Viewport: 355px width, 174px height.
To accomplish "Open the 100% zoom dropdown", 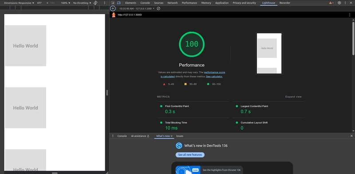I will click(x=66, y=3).
